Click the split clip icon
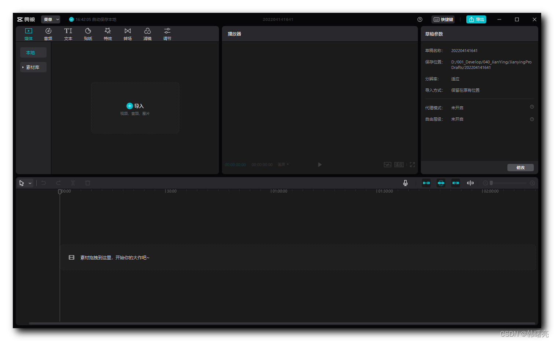This screenshot has height=341, width=554. [73, 183]
